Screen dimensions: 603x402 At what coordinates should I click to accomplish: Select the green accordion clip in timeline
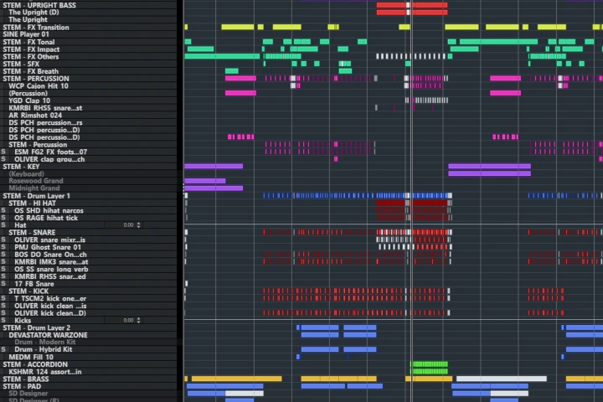pyautogui.click(x=430, y=364)
